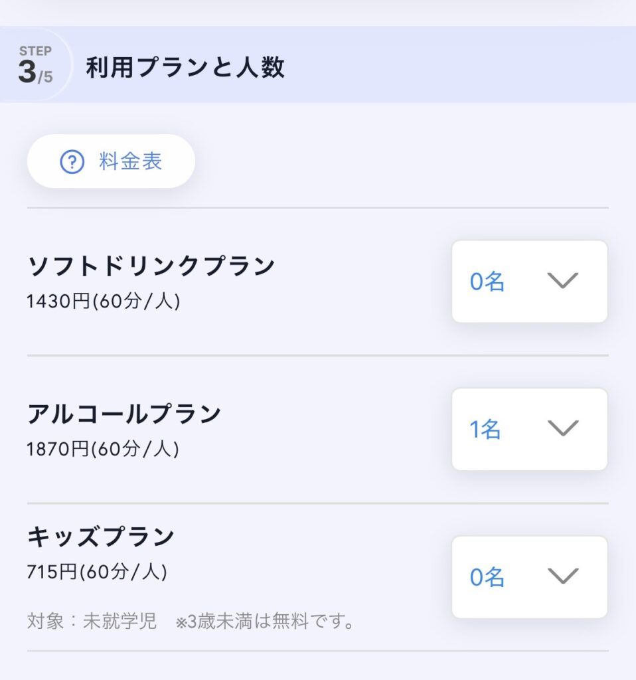
Task: Open the 料金表 price table button
Action: click(112, 161)
